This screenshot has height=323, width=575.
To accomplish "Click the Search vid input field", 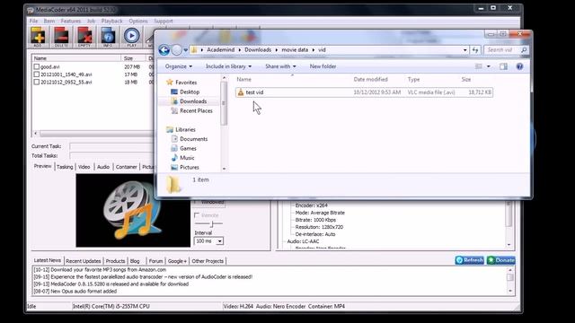I will click(502, 50).
